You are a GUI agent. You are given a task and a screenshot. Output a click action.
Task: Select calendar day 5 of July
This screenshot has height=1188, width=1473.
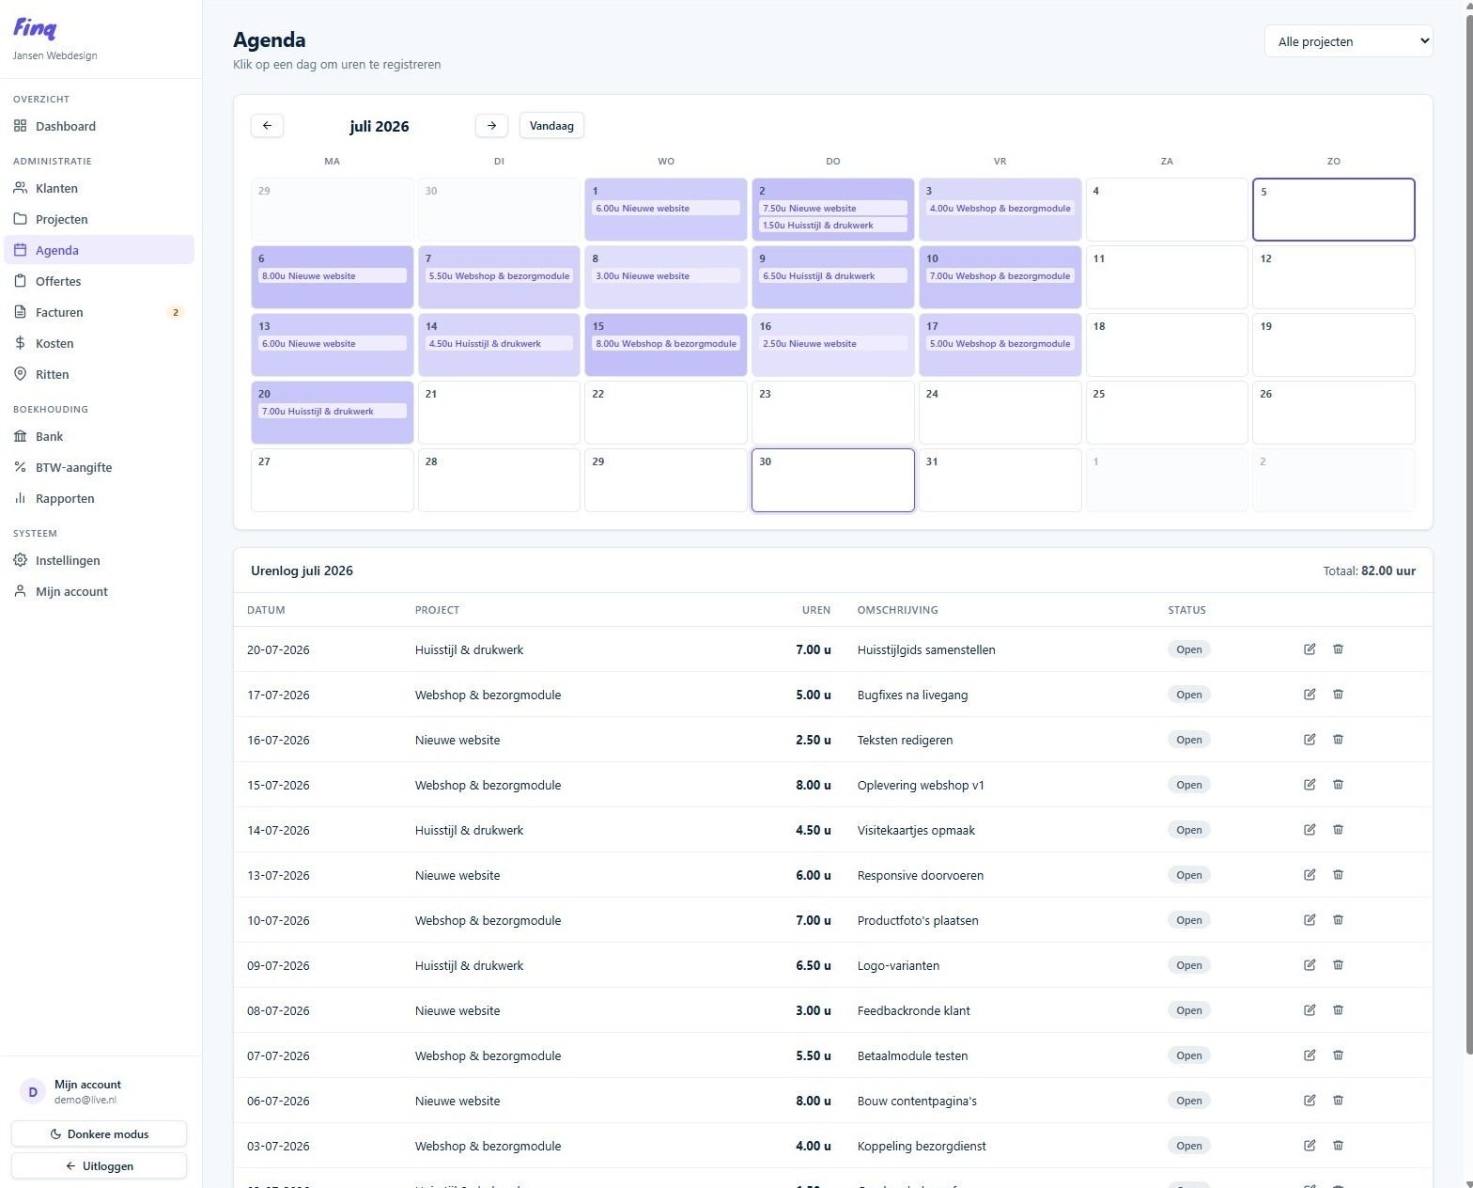pyautogui.click(x=1333, y=210)
